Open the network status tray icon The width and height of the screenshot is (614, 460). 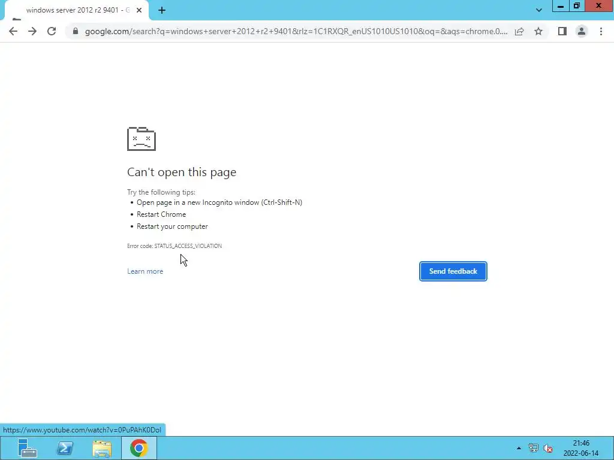[x=533, y=448]
